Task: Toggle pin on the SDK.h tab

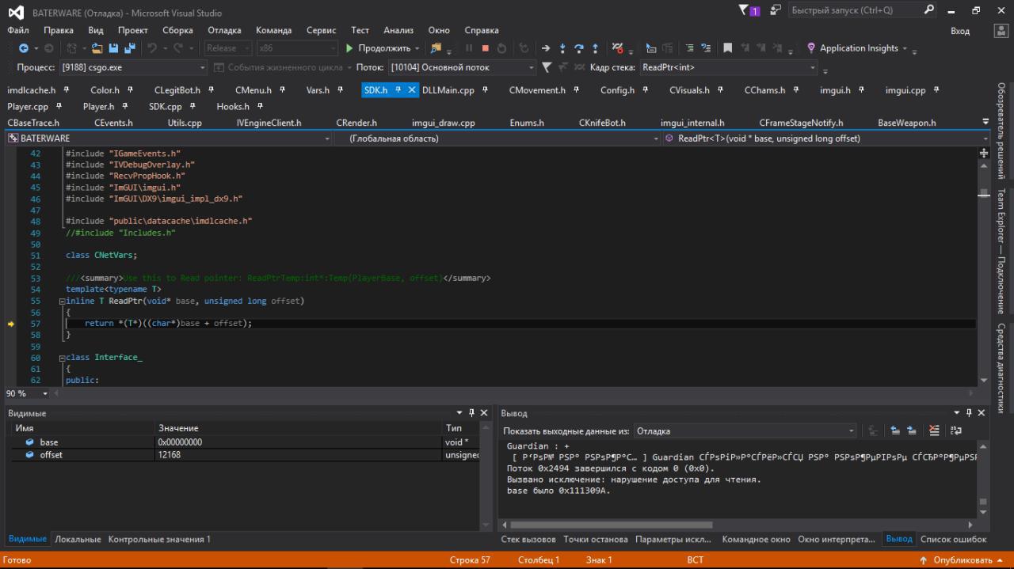Action: point(398,90)
